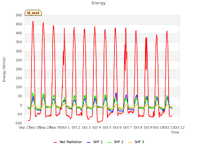Click the Oct 4 net radiation minimum trough
This screenshot has height=148, width=198.
point(98,122)
